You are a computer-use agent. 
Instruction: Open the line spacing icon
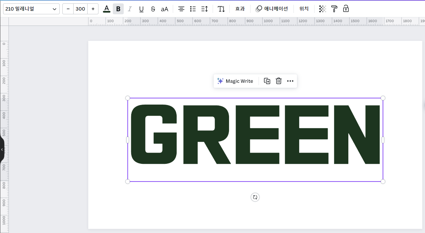point(204,9)
